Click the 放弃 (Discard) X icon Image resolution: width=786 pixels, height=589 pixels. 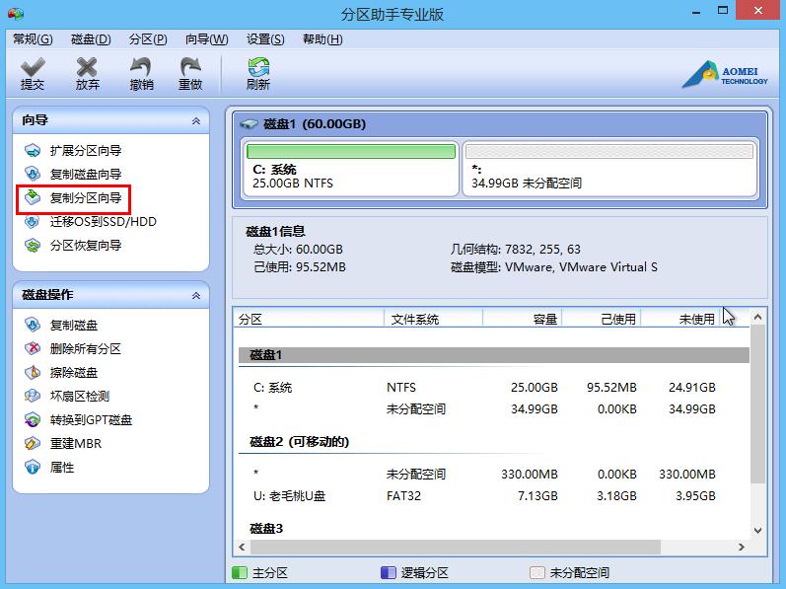[87, 67]
